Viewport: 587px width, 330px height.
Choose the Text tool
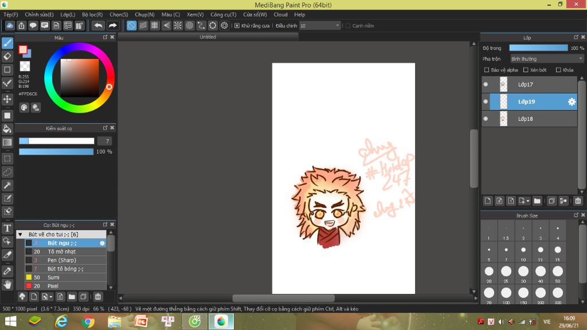7,228
